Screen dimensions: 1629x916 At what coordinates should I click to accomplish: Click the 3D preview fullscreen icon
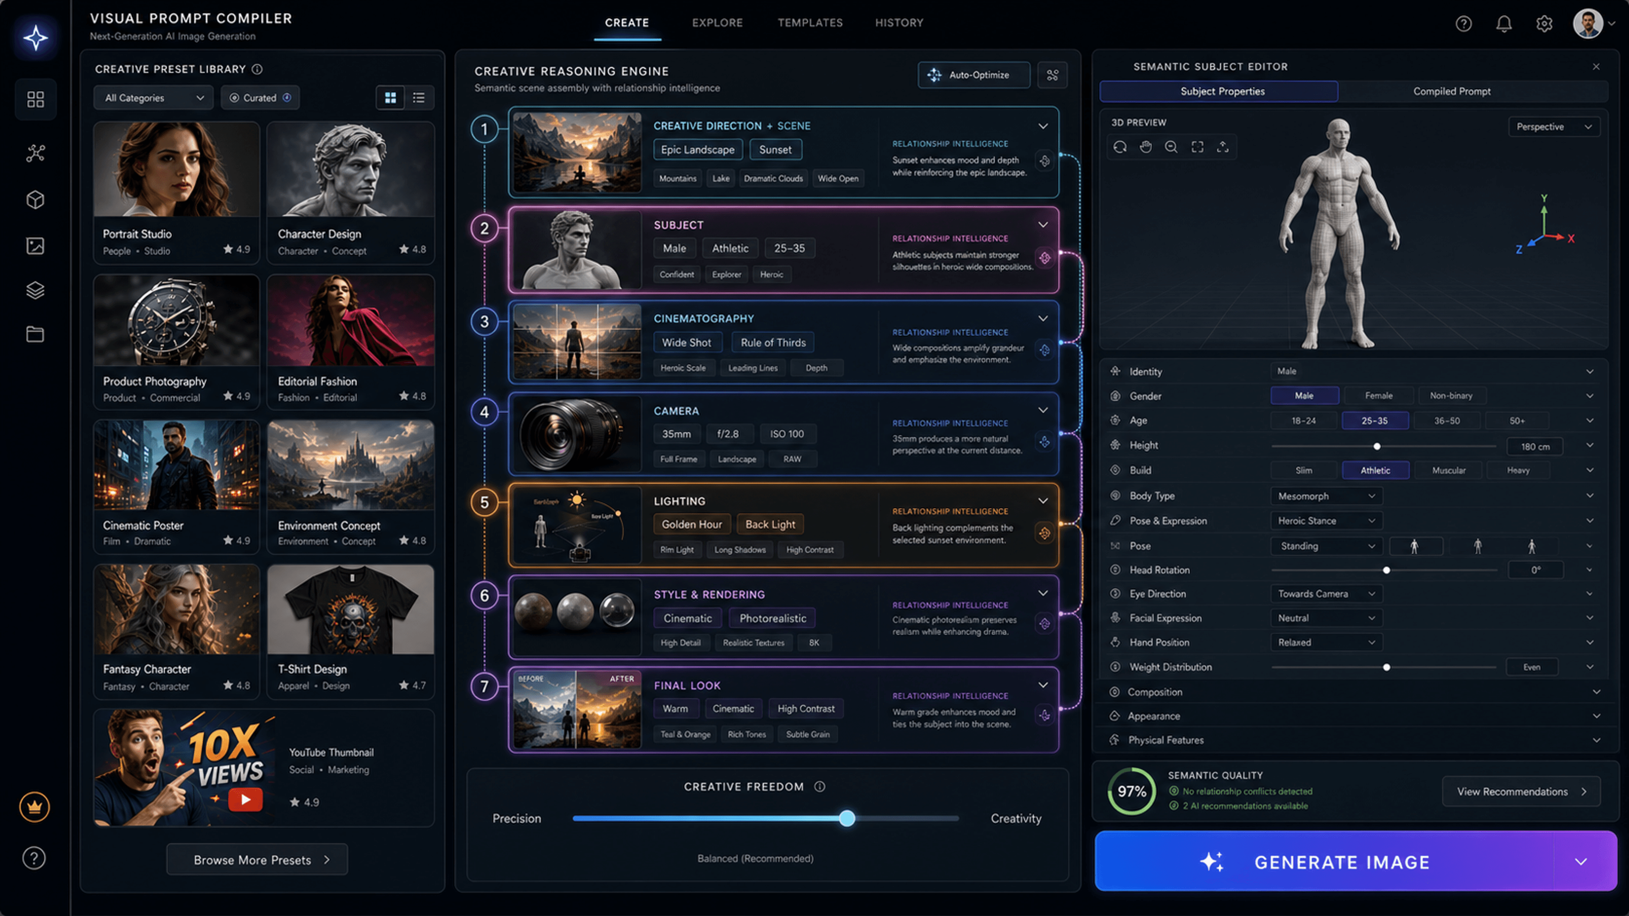(x=1198, y=147)
